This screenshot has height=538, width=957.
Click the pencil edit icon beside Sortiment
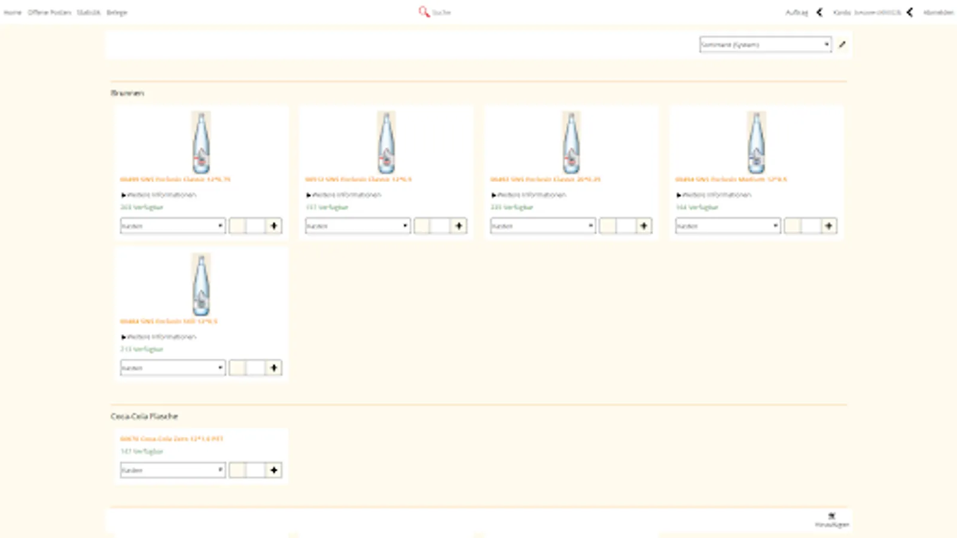pyautogui.click(x=842, y=44)
